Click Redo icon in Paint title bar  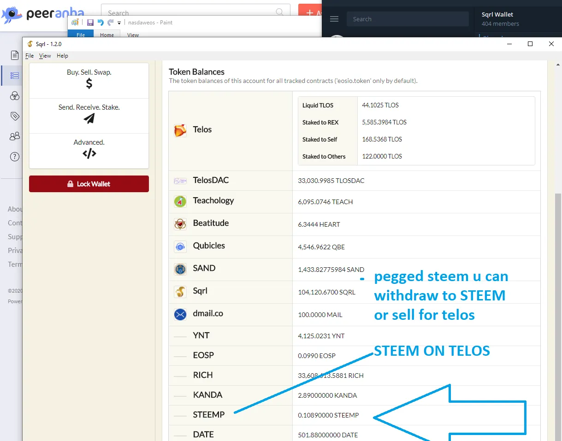(110, 23)
